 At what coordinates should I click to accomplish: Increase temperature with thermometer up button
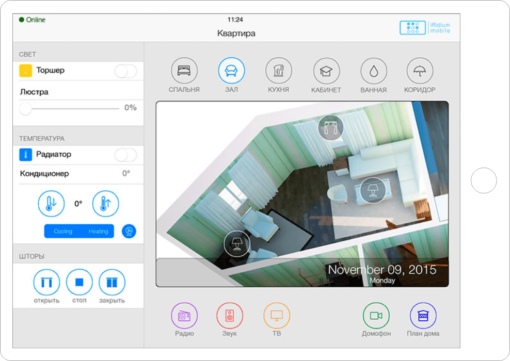[105, 204]
